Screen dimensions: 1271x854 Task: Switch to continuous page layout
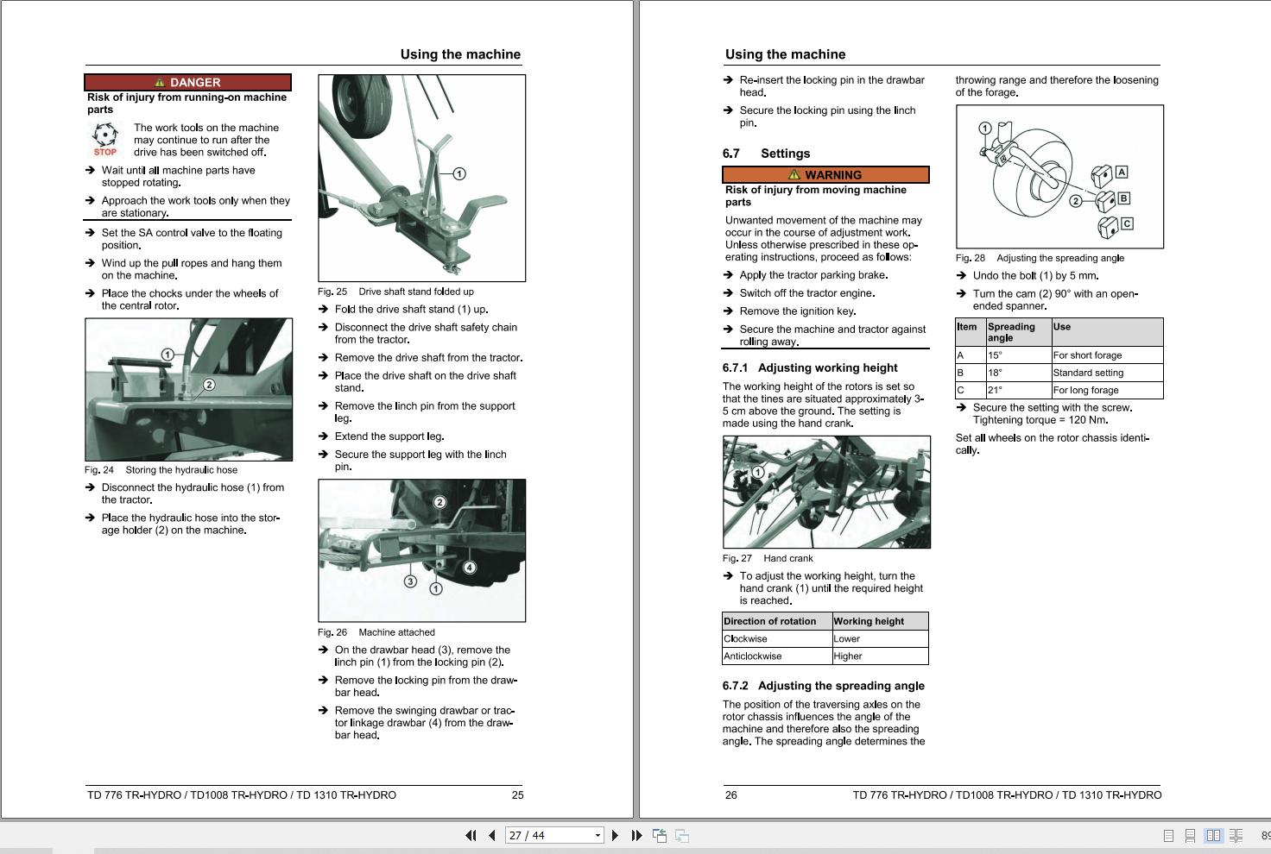point(1190,836)
